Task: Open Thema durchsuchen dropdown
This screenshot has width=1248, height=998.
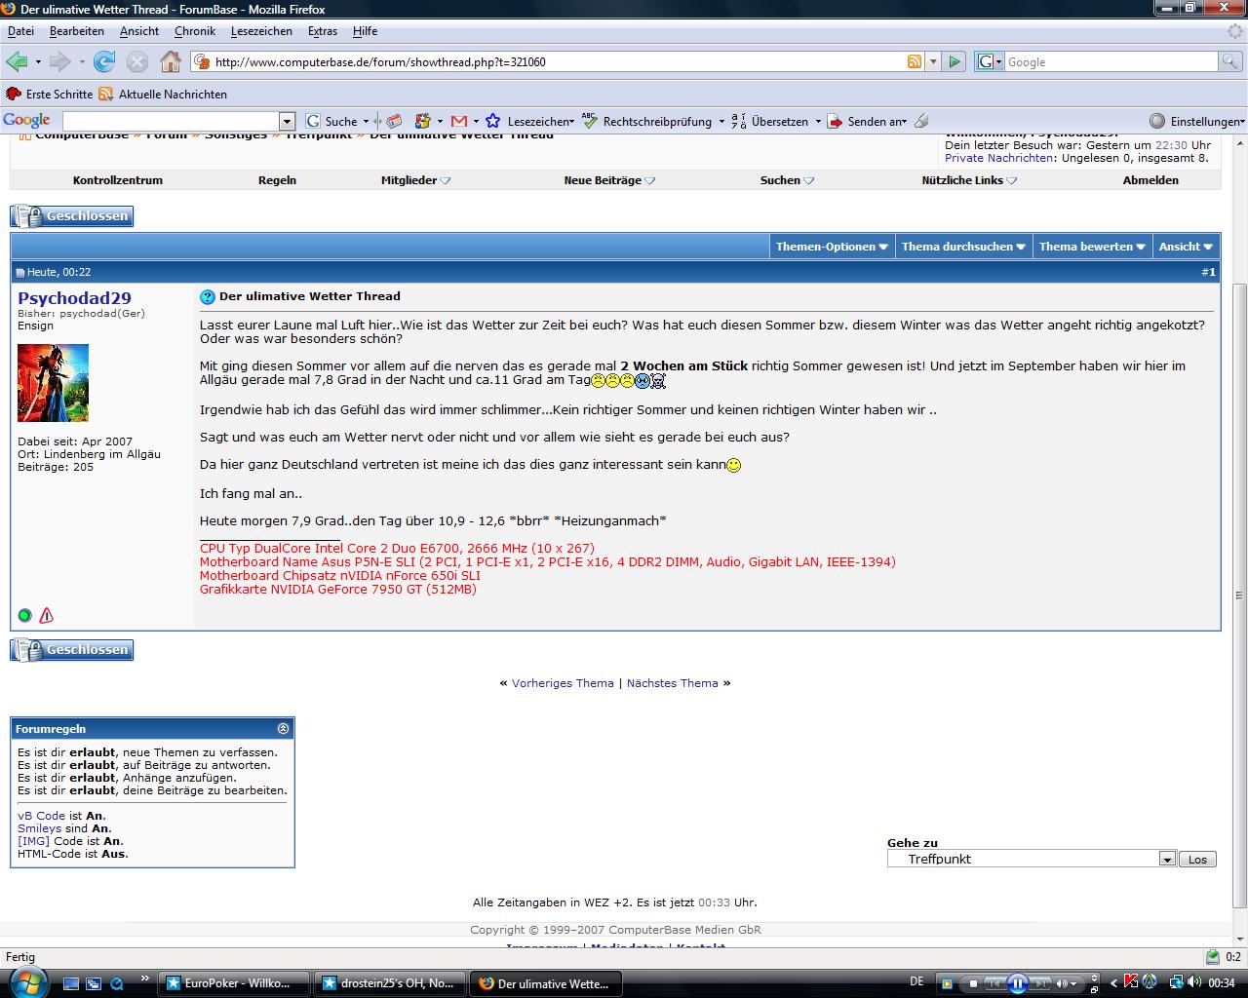Action: coord(963,247)
